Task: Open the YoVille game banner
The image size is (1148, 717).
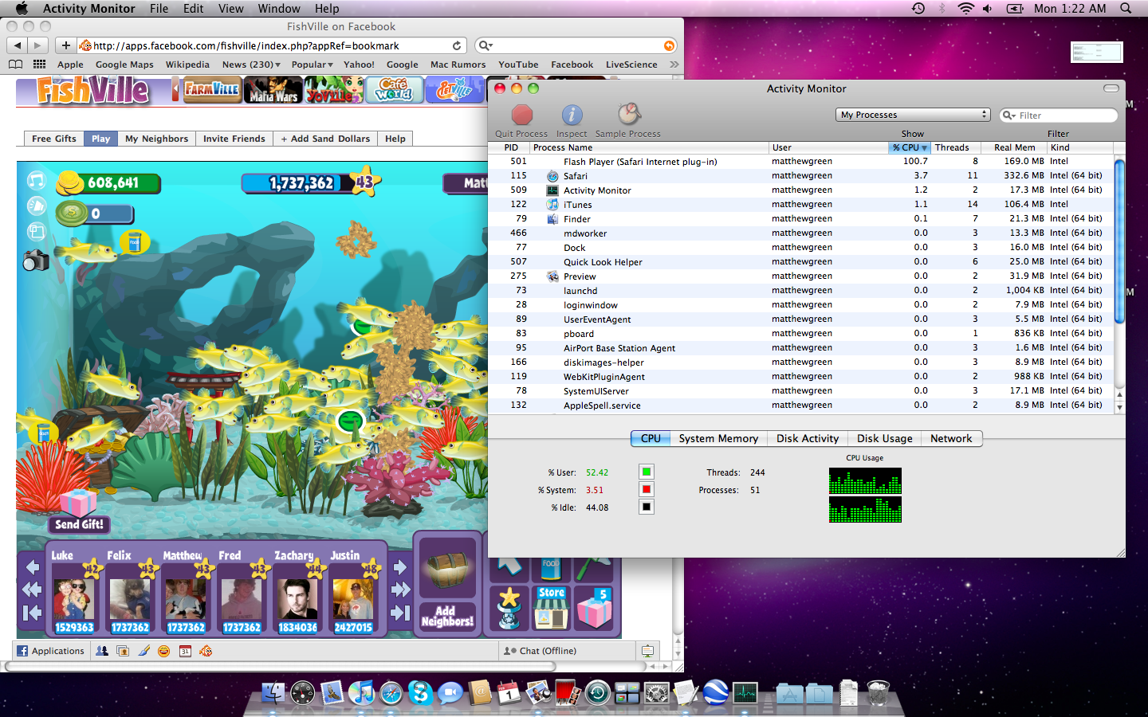Action: pos(333,90)
